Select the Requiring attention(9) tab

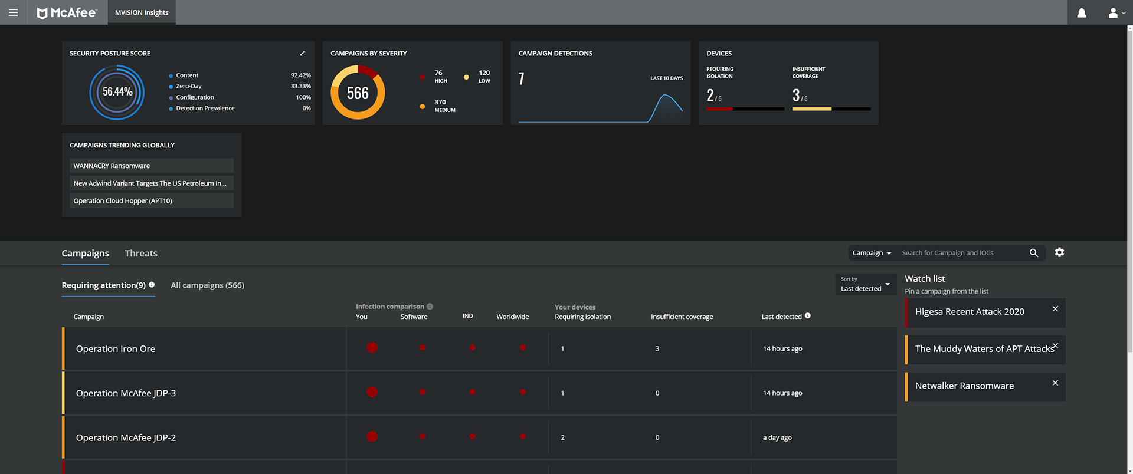pyautogui.click(x=108, y=285)
